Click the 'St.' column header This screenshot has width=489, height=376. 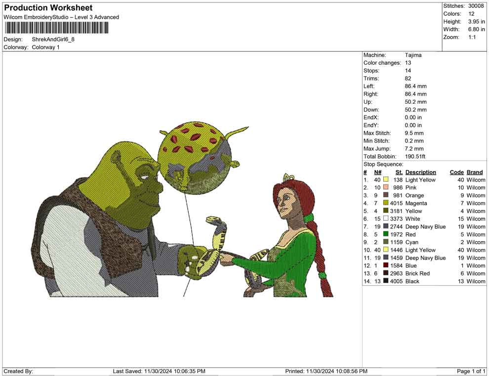[399, 172]
